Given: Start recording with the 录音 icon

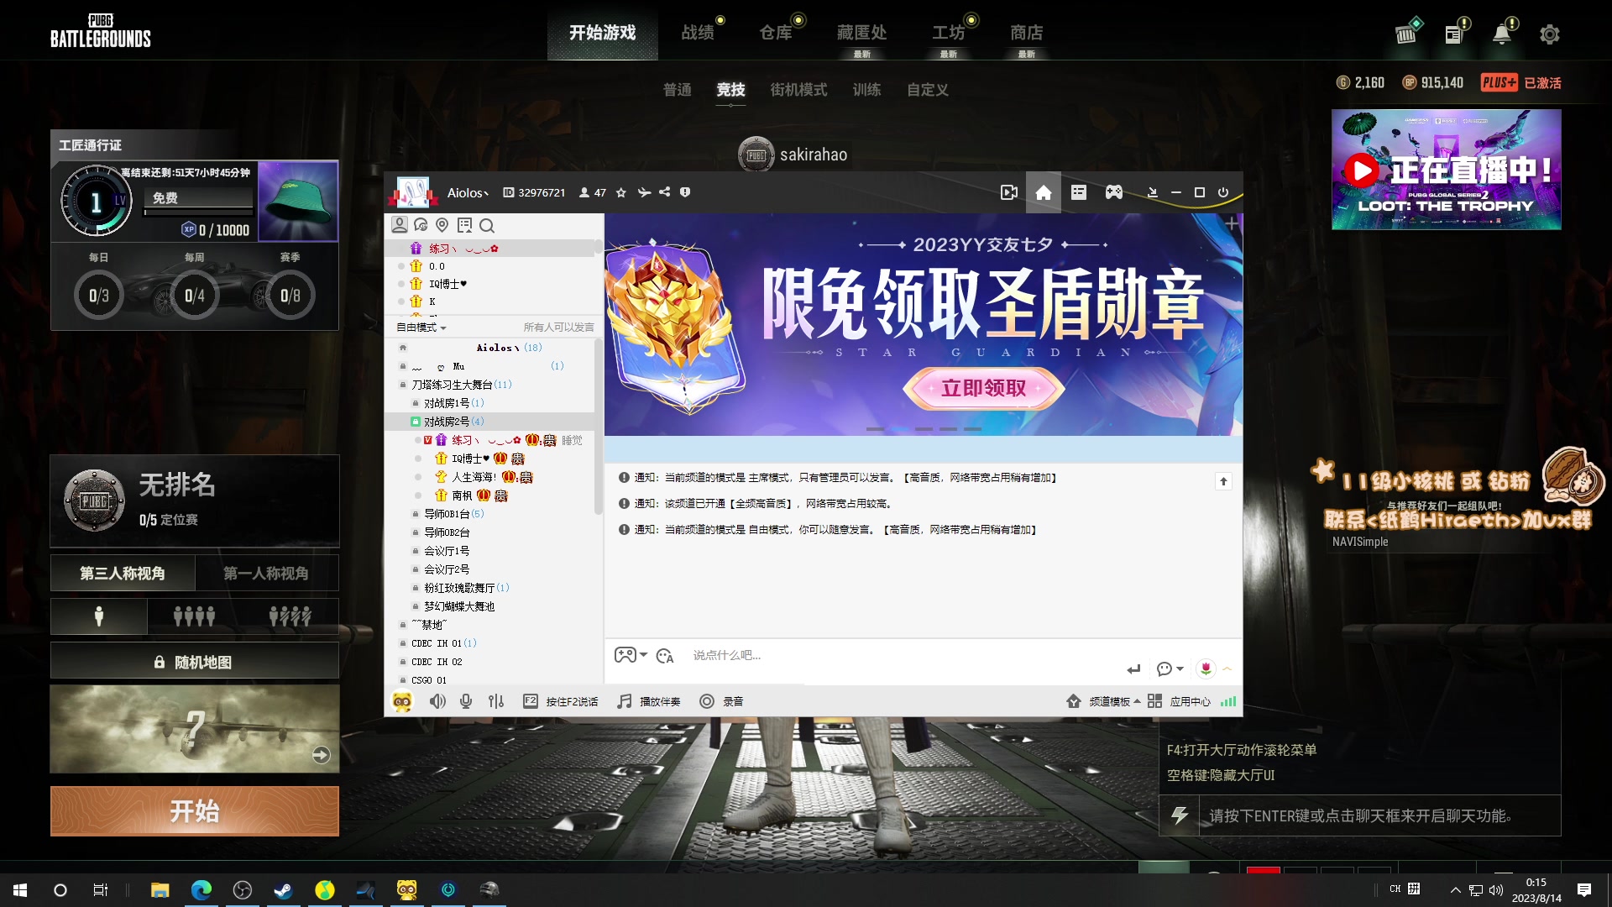Looking at the screenshot, I should (x=707, y=700).
